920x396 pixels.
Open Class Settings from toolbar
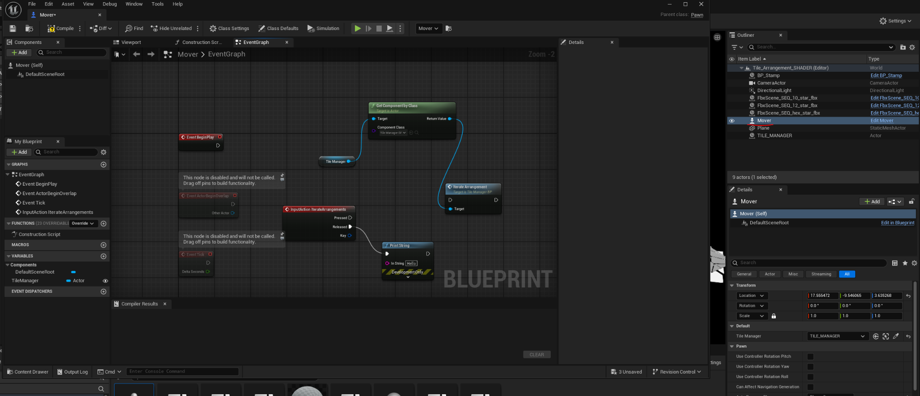(229, 28)
